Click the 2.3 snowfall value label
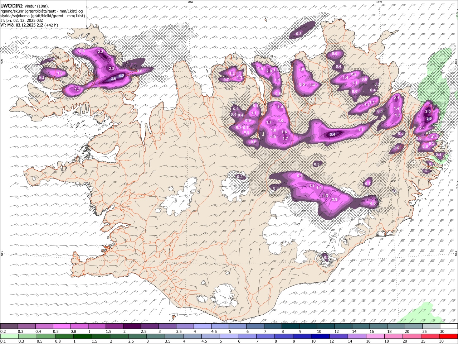The width and height of the screenshot is (458, 344). coord(101,52)
